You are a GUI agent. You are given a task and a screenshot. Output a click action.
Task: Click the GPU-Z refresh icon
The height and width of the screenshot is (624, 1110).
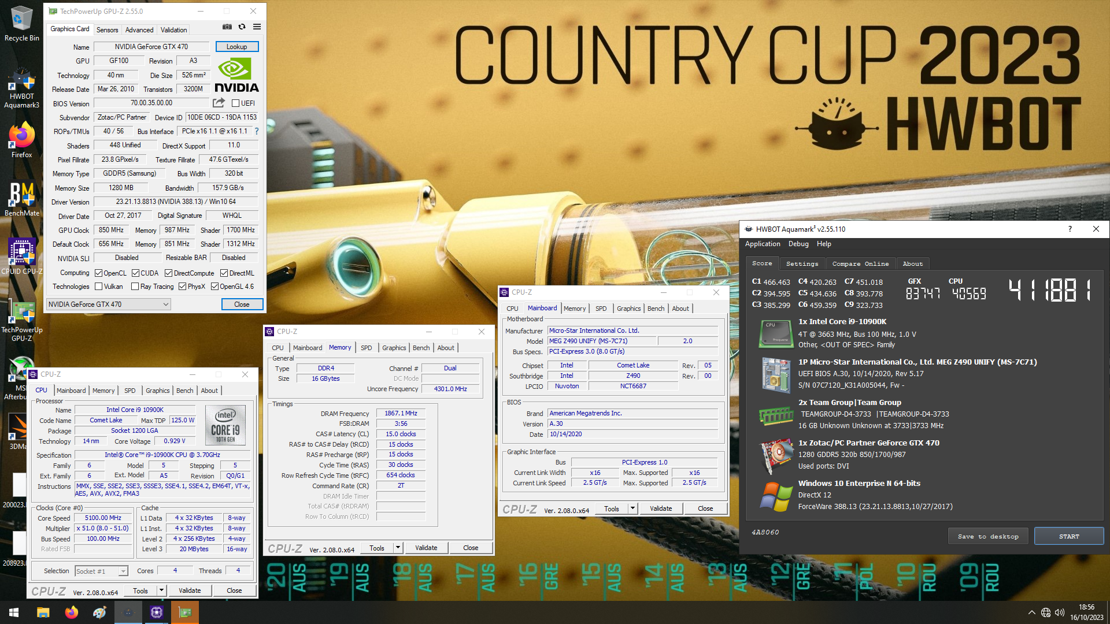coord(242,27)
